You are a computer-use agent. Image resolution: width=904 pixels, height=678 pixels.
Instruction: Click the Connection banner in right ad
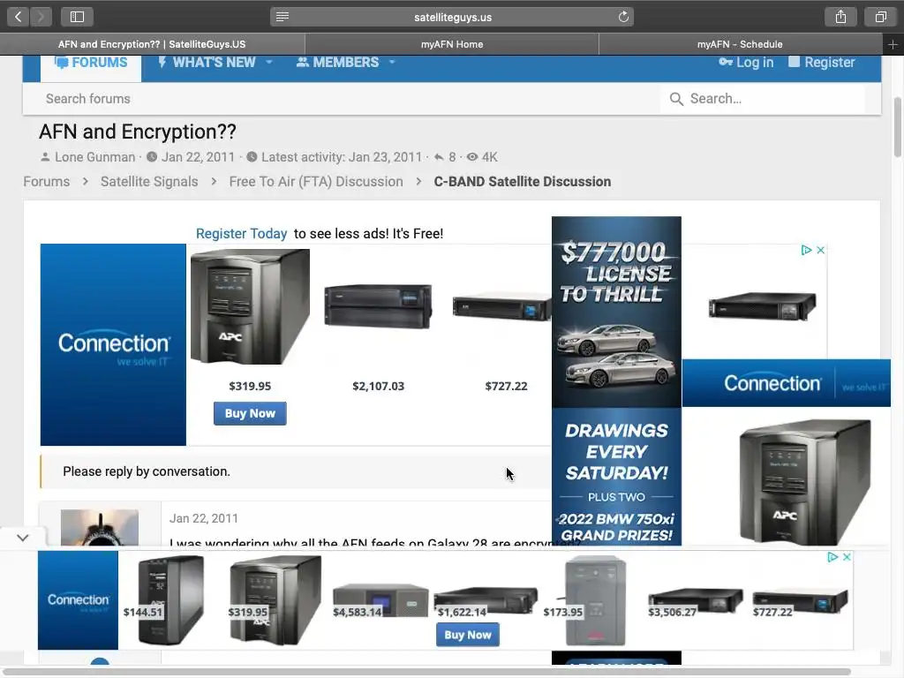(787, 383)
